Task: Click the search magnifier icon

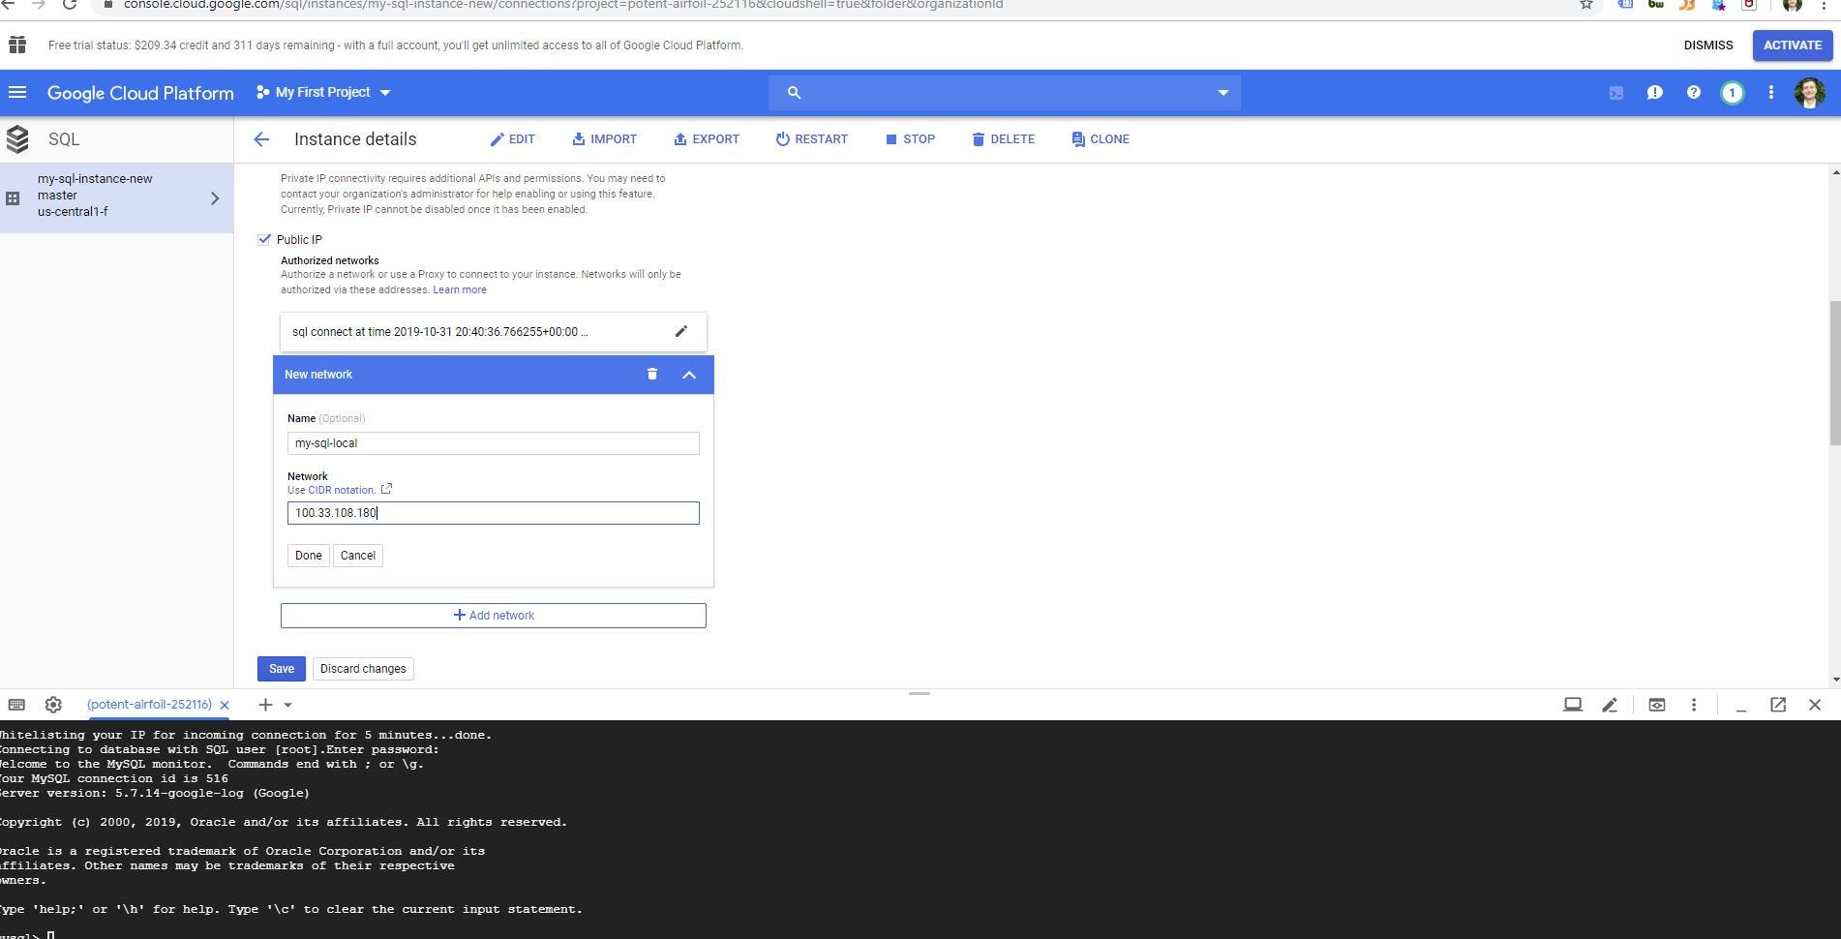Action: (x=794, y=93)
